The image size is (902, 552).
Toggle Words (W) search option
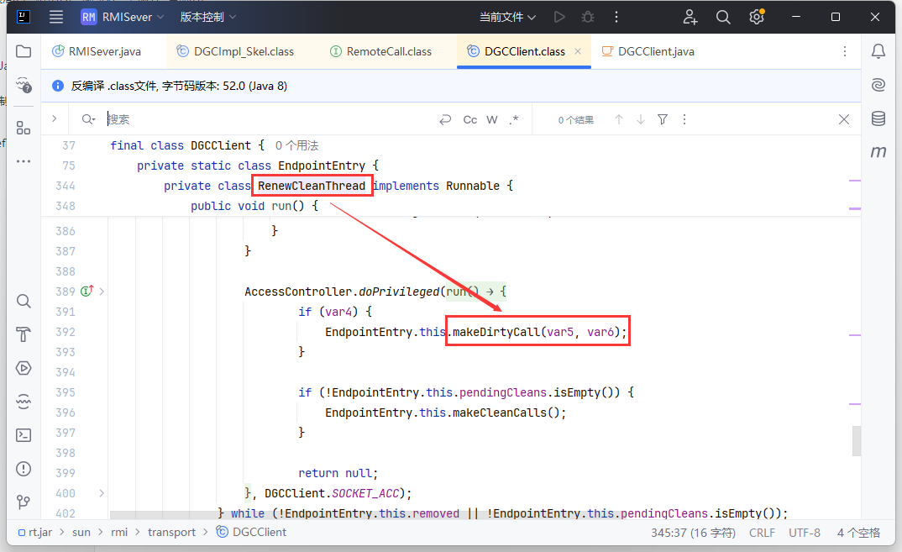492,120
